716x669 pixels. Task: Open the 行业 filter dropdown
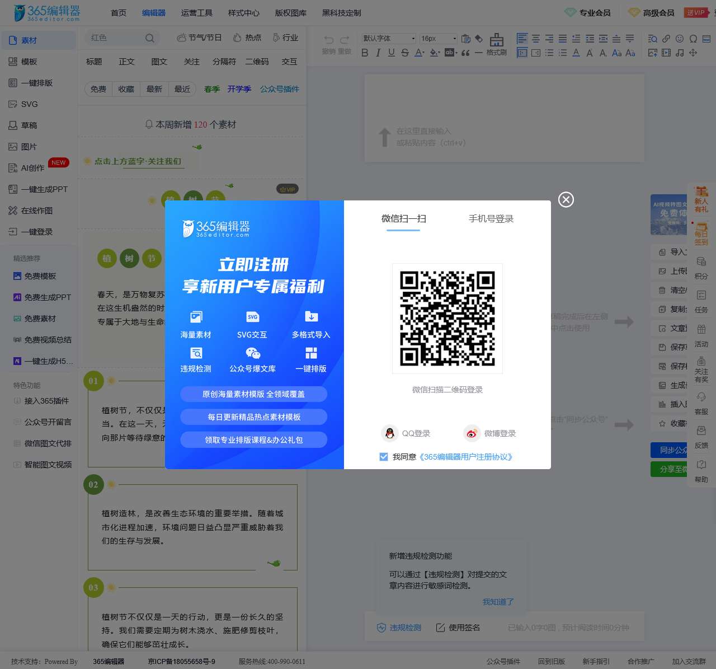285,38
